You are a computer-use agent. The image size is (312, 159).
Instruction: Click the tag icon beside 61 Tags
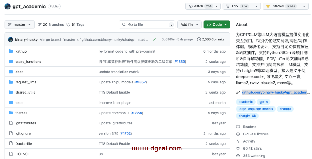(x=68, y=24)
